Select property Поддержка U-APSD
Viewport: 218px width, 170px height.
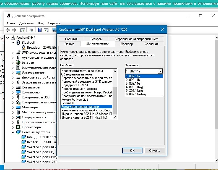87,85
